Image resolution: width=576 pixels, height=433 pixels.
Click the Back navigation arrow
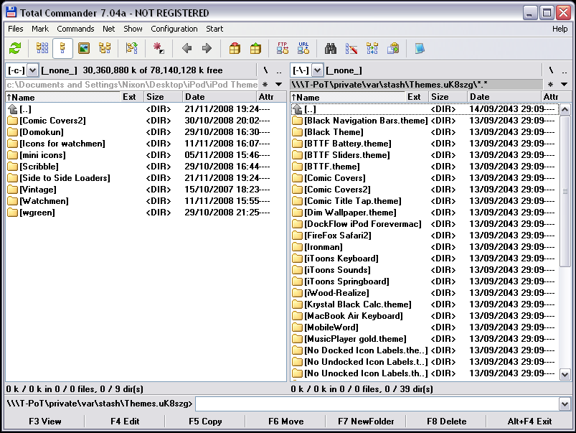click(185, 48)
